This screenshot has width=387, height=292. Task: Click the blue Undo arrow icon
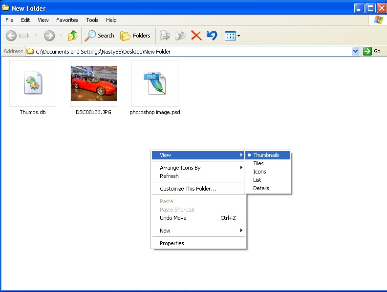click(212, 36)
